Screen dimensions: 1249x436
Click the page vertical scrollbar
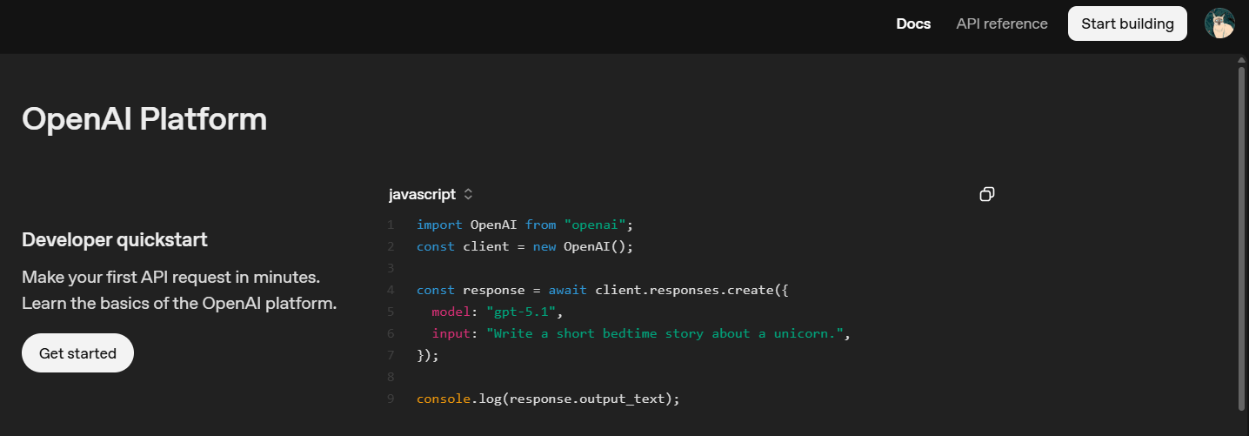point(1241,238)
